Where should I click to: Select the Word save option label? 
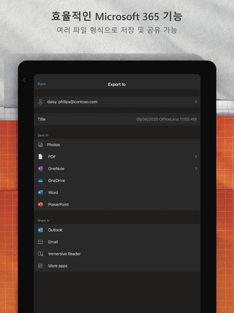pos(53,193)
